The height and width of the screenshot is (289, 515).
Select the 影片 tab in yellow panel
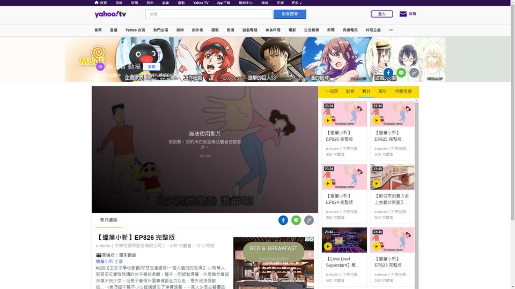tap(366, 92)
